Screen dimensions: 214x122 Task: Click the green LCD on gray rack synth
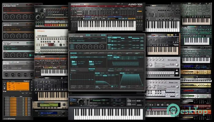(x=49, y=105)
